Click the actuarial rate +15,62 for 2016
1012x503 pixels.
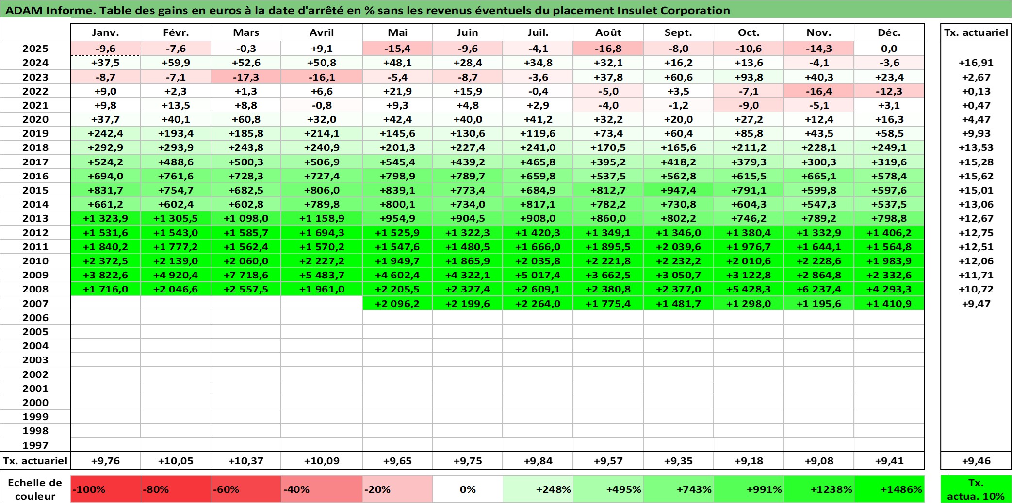pyautogui.click(x=976, y=176)
